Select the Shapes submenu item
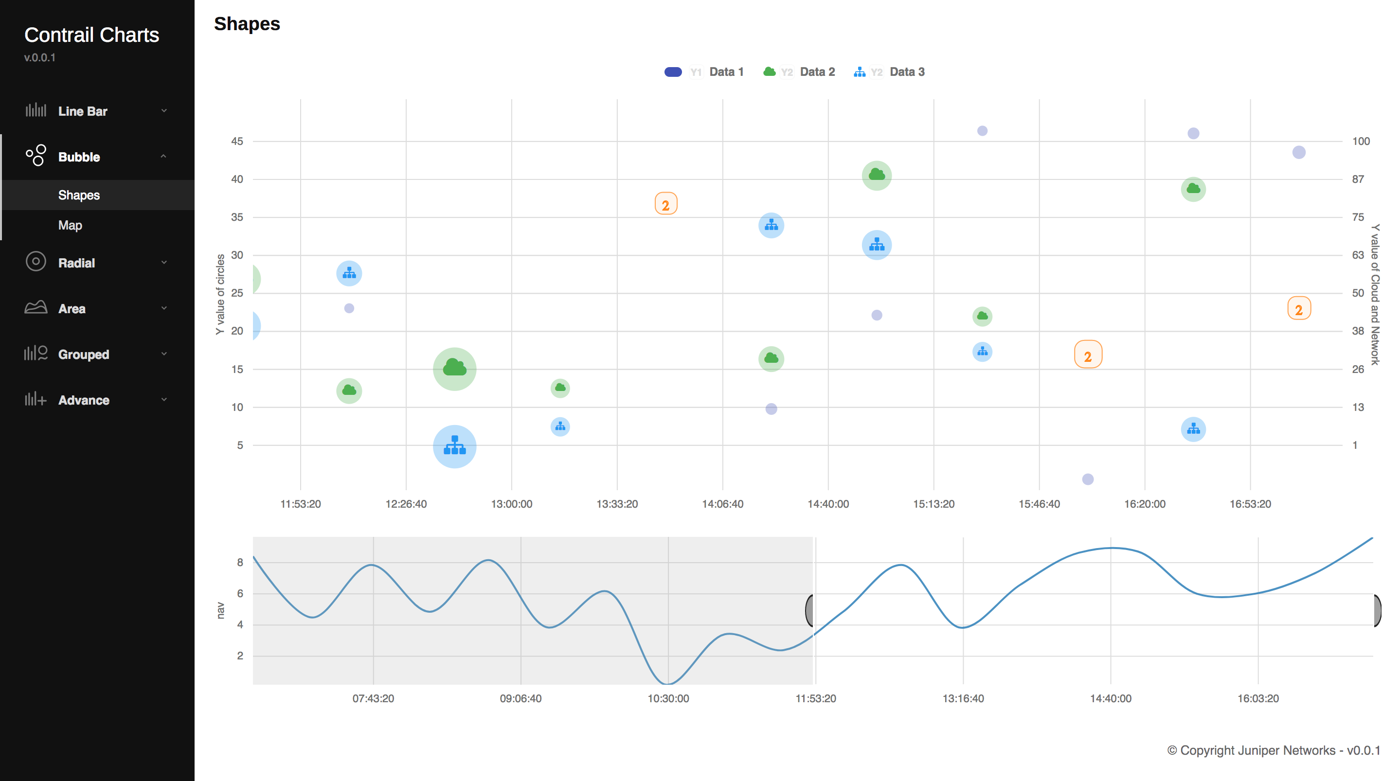This screenshot has height=781, width=1400. tap(79, 195)
